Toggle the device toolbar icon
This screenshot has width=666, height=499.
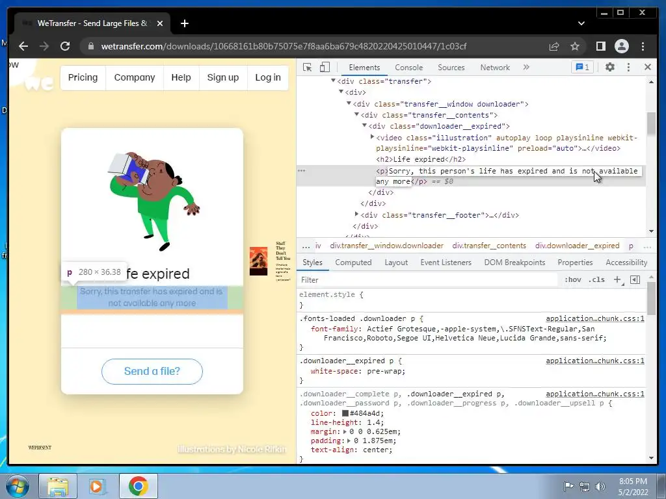point(325,67)
